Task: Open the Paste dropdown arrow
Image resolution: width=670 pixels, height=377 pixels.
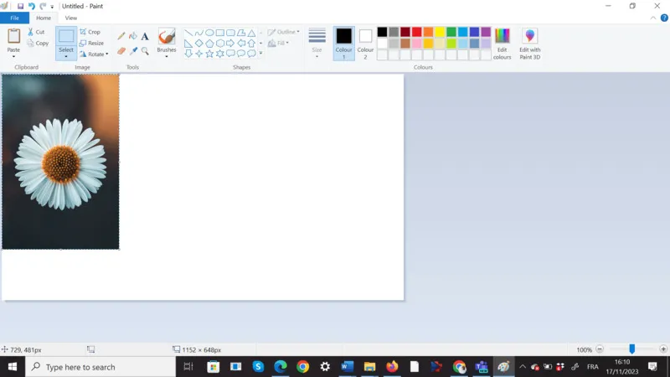Action: pos(13,56)
